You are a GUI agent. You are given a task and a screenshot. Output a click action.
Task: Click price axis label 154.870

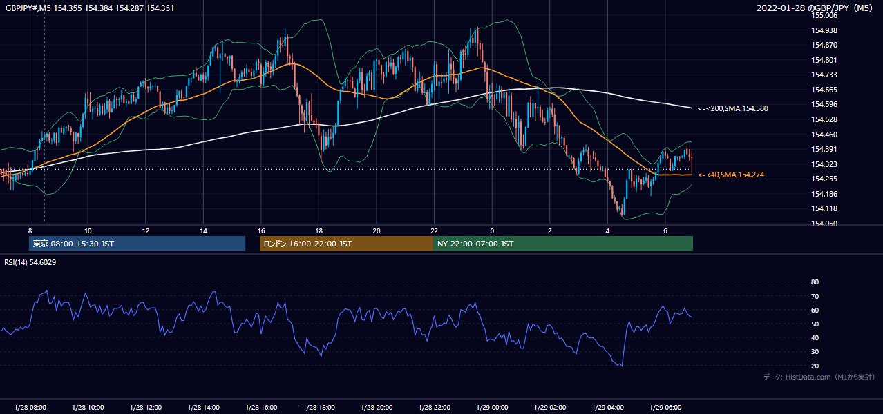[x=824, y=45]
